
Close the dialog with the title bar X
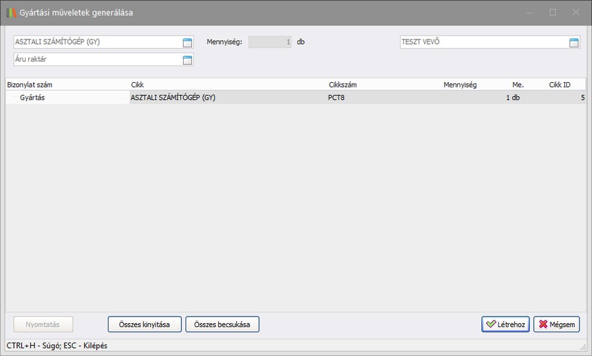pyautogui.click(x=576, y=12)
